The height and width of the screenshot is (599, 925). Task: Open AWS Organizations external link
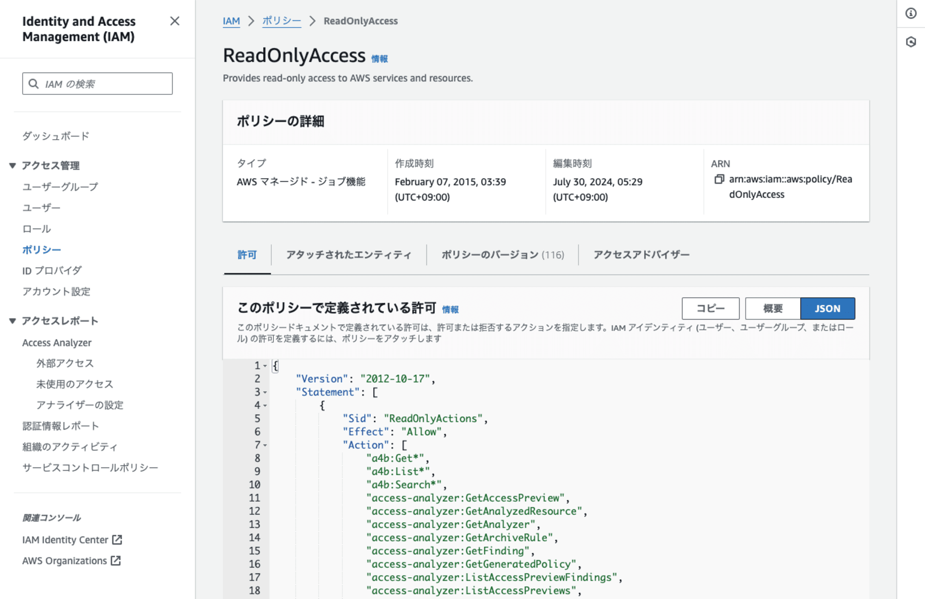pyautogui.click(x=71, y=561)
